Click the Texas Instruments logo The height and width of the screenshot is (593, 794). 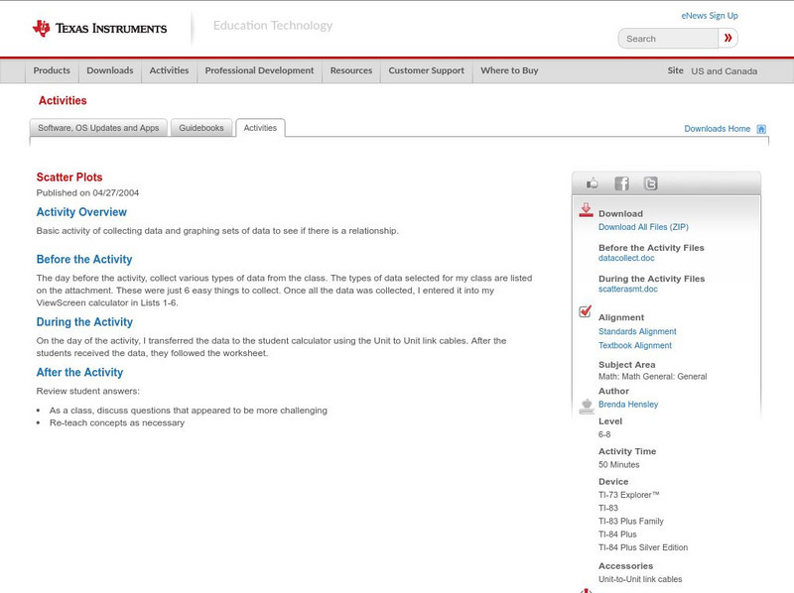(99, 28)
